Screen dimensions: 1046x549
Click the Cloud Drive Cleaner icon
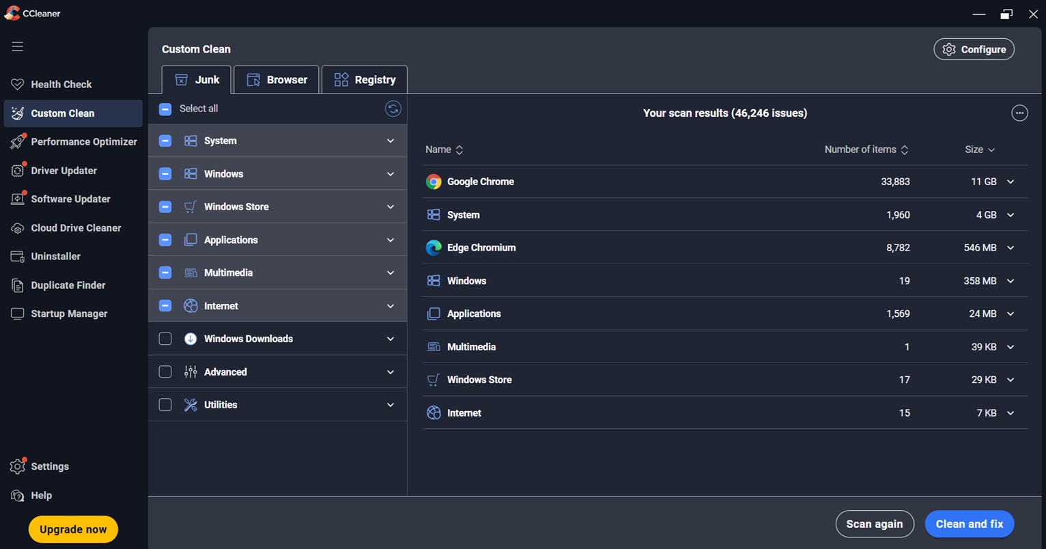click(18, 228)
